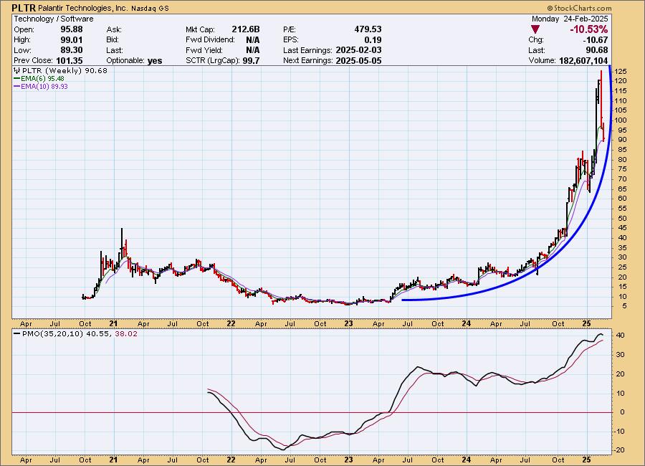The width and height of the screenshot is (645, 466).
Task: Click the Nasdaq GS exchange label
Action: [150, 8]
